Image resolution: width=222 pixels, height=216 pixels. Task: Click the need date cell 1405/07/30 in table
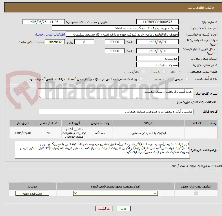click(23, 133)
